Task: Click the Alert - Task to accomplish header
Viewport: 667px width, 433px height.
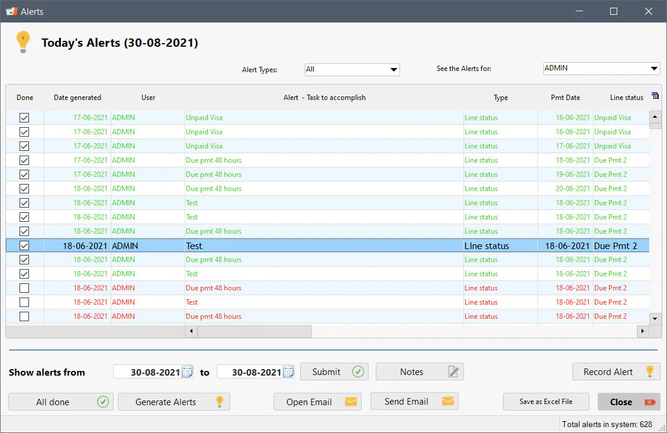Action: [x=324, y=98]
